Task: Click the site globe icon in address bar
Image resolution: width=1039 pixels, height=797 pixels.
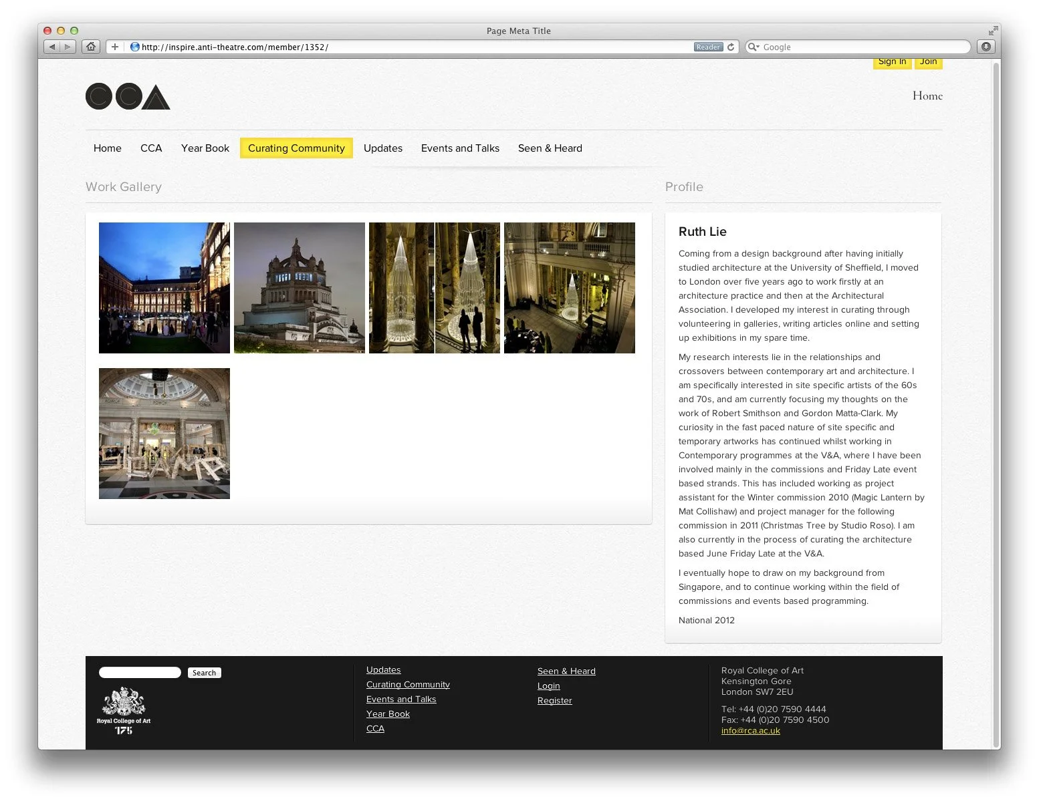Action: (134, 47)
